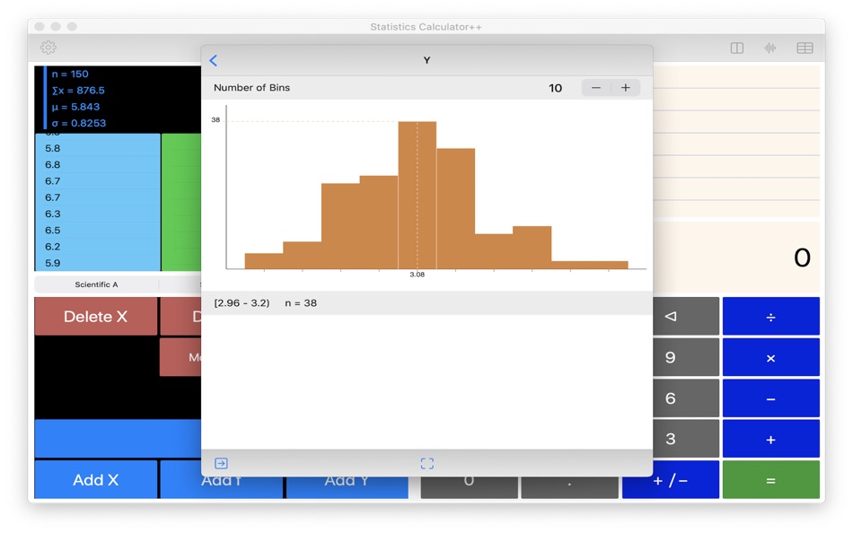Tap the decimal point key
The height and width of the screenshot is (533, 853).
(x=569, y=487)
